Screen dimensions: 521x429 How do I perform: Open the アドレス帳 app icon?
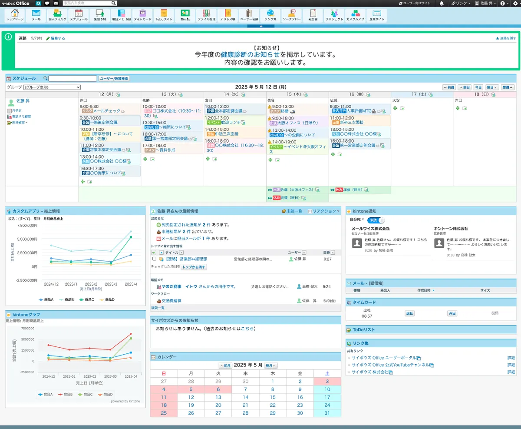(228, 15)
